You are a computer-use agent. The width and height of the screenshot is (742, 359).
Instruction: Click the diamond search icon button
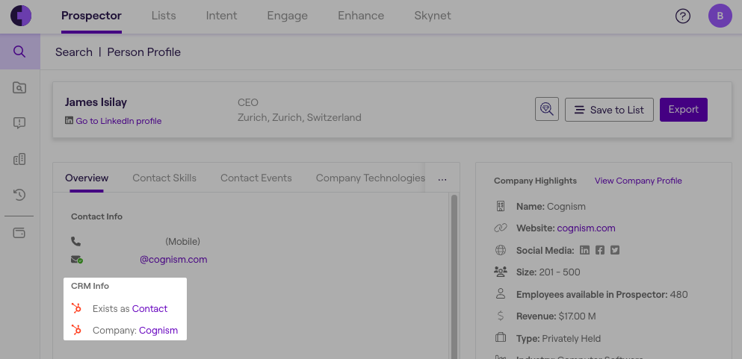point(547,110)
